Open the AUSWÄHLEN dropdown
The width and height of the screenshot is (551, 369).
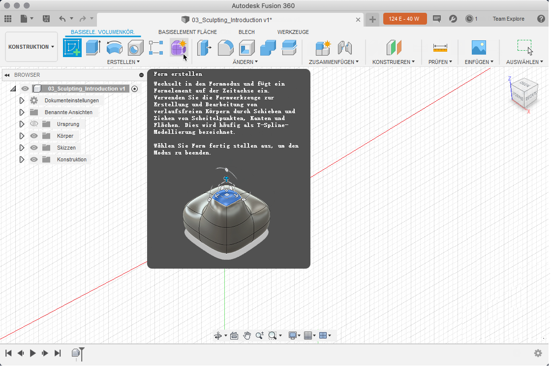(524, 62)
